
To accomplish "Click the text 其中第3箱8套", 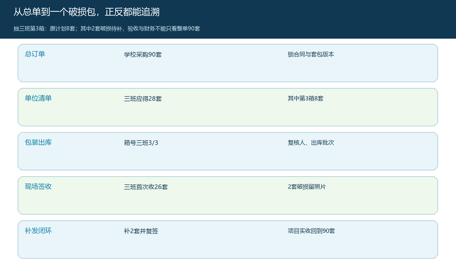I will click(306, 98).
